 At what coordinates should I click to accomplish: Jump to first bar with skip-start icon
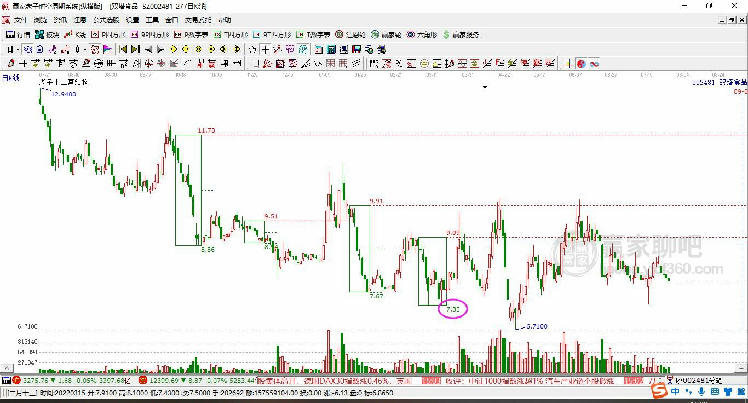pos(123,49)
